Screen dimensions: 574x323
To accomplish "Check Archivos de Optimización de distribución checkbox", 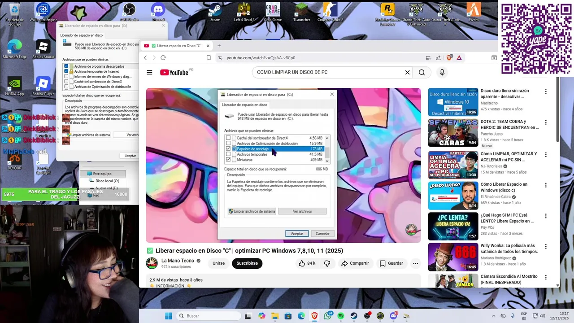I will 66,87.
